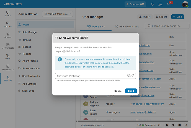Open the Phonebooks sidebar section
Viewport: 191px width, 128px height.
coord(8,67)
